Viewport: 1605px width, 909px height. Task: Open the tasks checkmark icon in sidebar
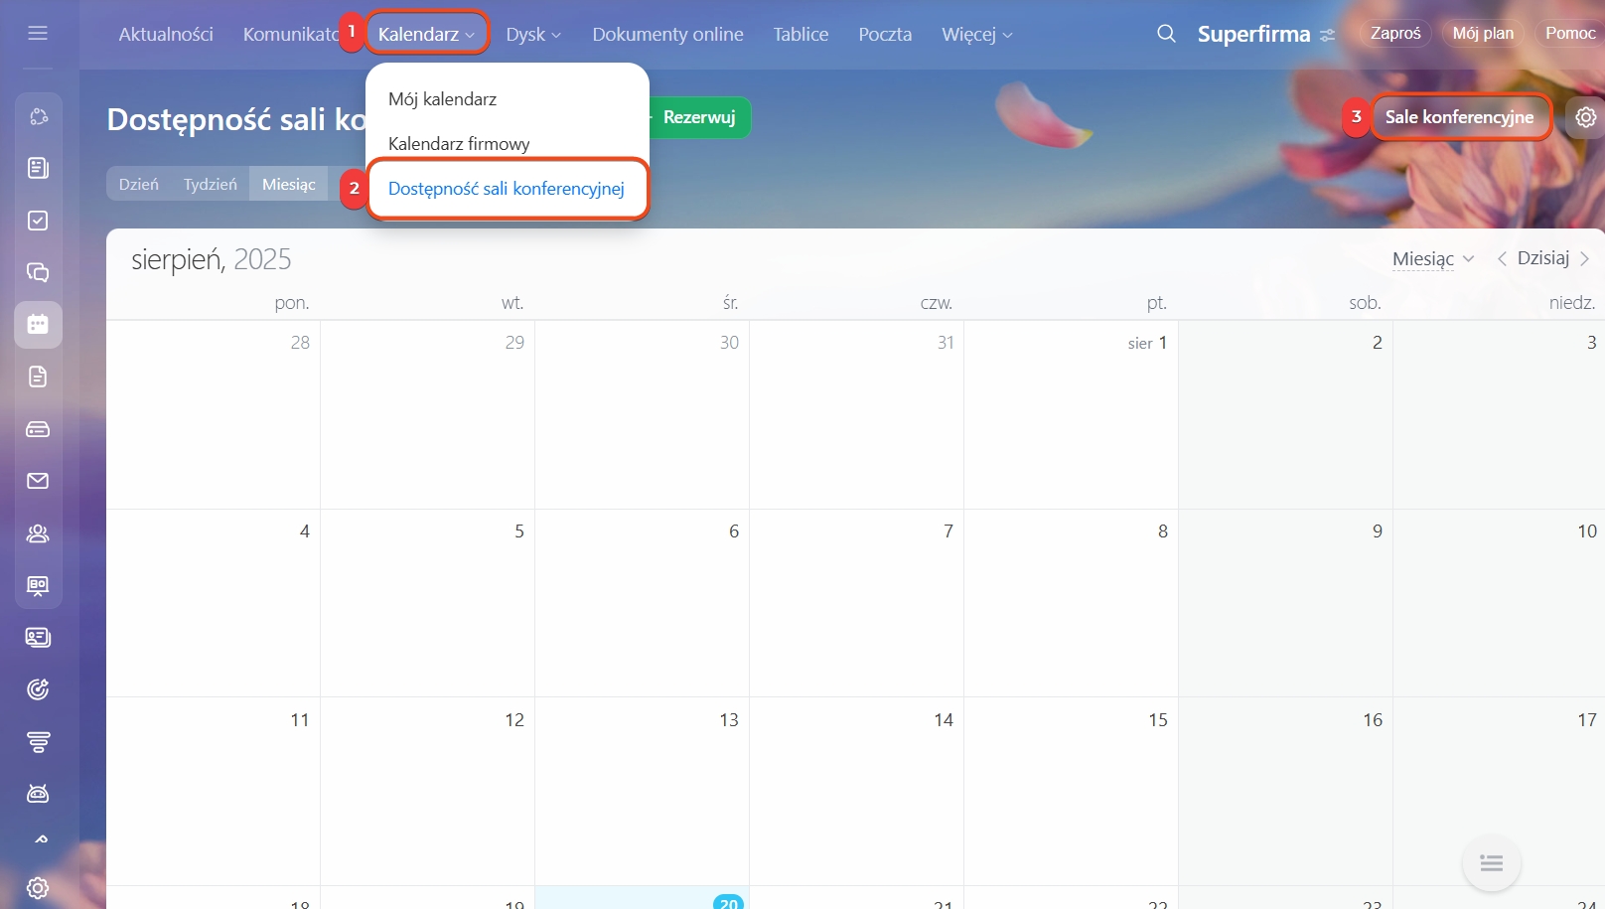38,221
